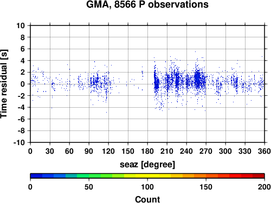Click the y-axis tick label -10
Viewport: 271px width, 203px height.
pyautogui.click(x=19, y=142)
